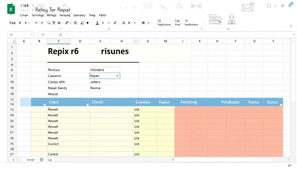Click the select-all corner triangle

(13, 41)
